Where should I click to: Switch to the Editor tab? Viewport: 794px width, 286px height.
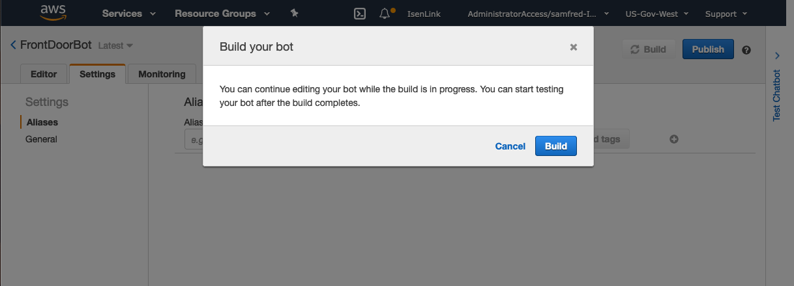coord(44,74)
